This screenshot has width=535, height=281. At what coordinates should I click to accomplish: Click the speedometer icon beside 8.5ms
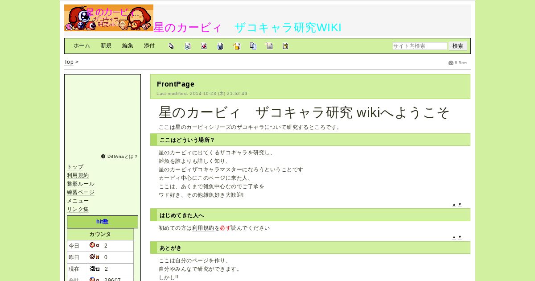click(x=451, y=63)
